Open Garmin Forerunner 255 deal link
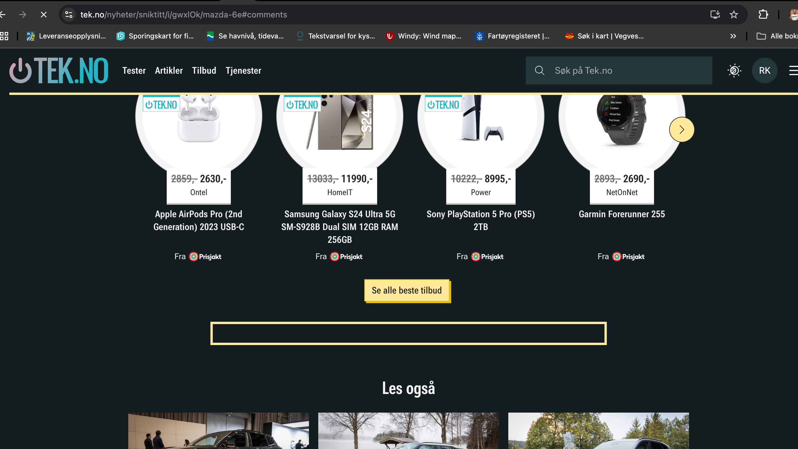Image resolution: width=798 pixels, height=449 pixels. tap(622, 214)
